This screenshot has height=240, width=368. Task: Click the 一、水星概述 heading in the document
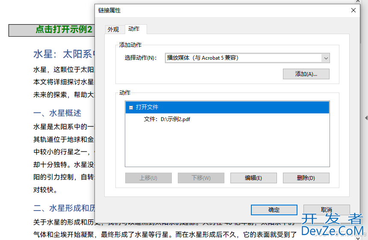pyautogui.click(x=57, y=113)
